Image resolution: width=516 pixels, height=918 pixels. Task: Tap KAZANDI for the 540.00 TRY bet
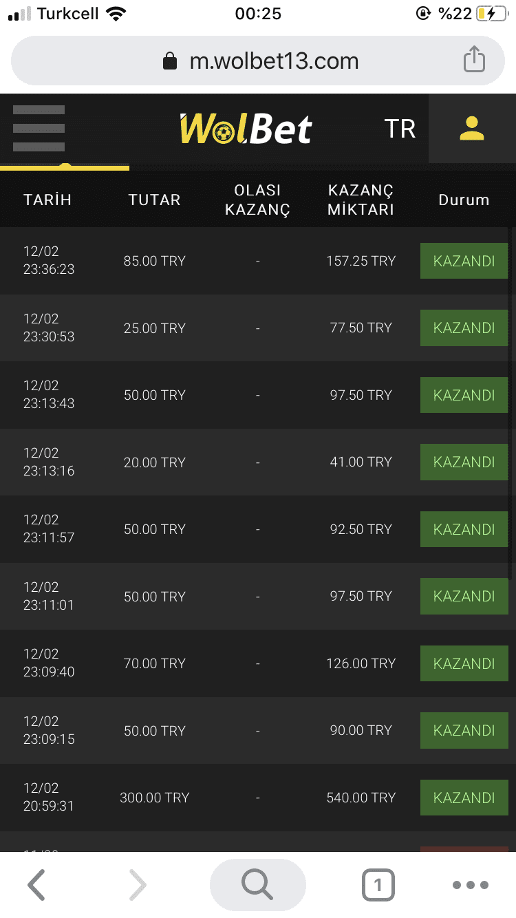(x=464, y=798)
